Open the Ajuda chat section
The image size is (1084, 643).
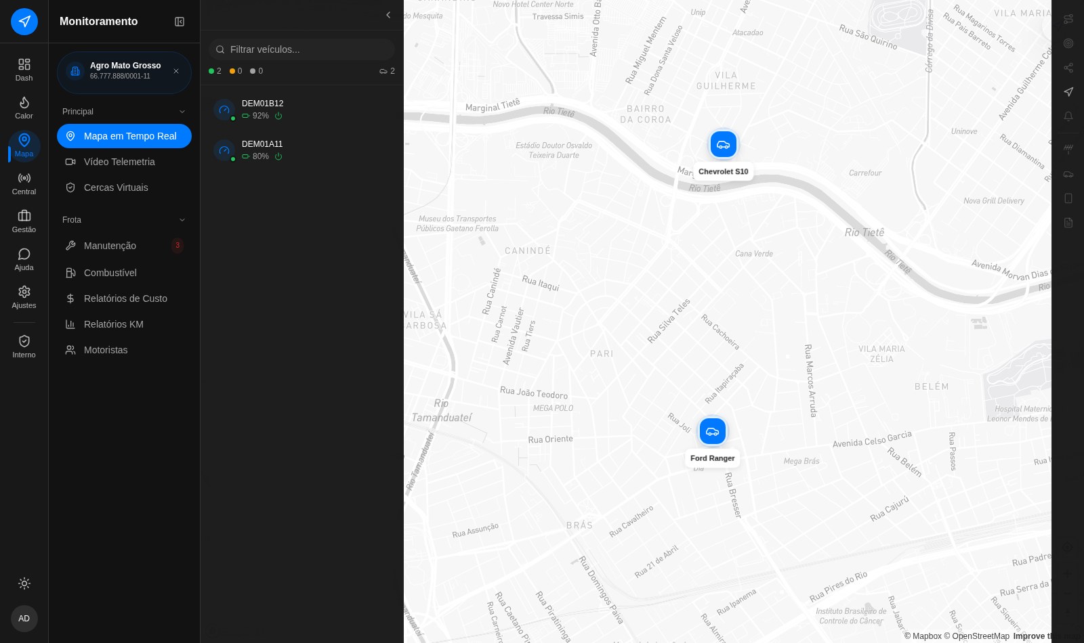pyautogui.click(x=24, y=259)
